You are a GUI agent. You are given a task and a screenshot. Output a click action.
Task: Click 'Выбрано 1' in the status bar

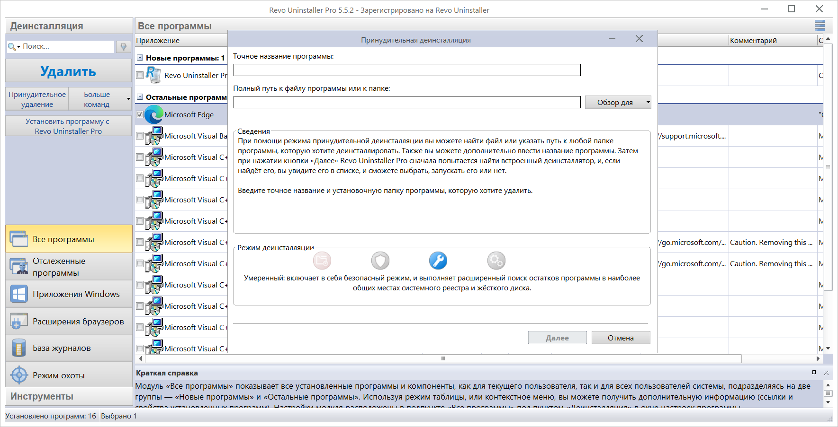(119, 416)
